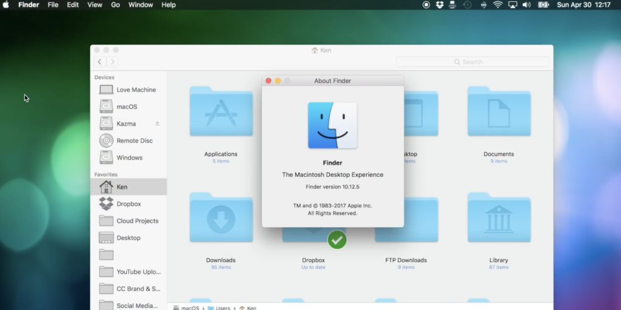
Task: Click the 'Up to date' status text
Action: pos(314,267)
